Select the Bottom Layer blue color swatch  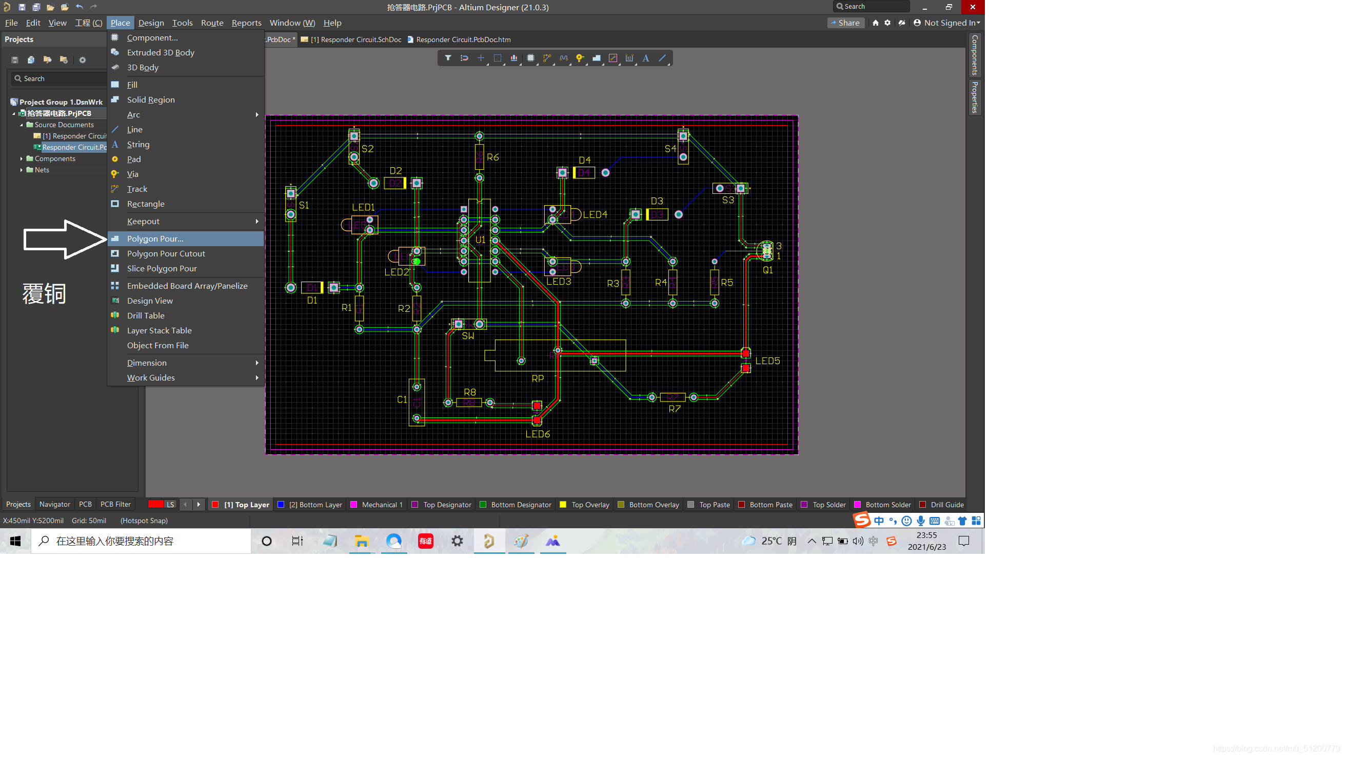281,505
